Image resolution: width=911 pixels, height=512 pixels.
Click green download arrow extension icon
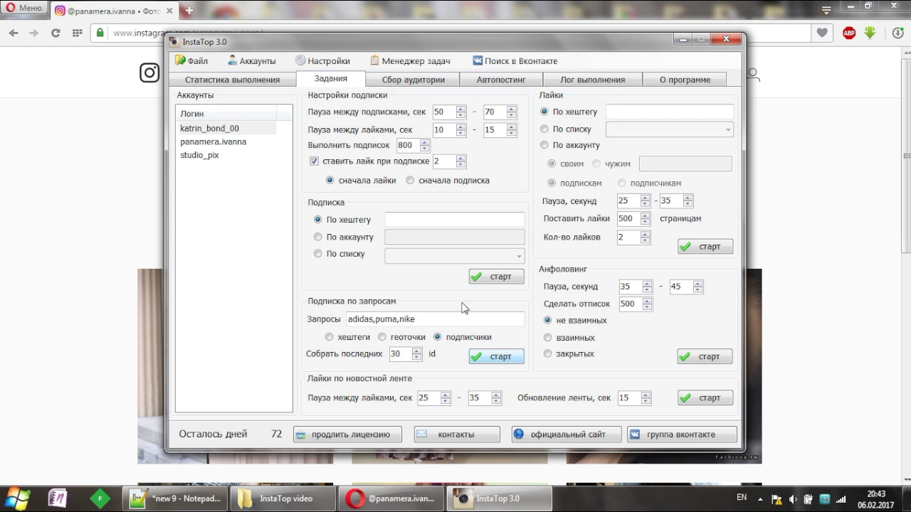tap(870, 33)
